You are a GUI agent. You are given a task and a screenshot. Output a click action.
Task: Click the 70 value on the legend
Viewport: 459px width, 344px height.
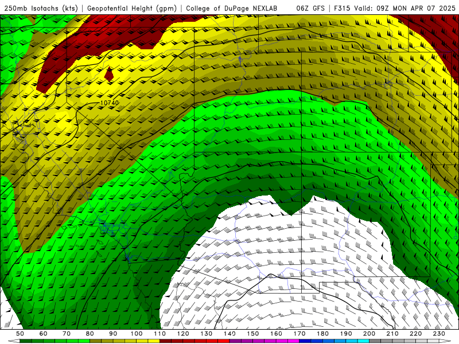[x=67, y=334]
